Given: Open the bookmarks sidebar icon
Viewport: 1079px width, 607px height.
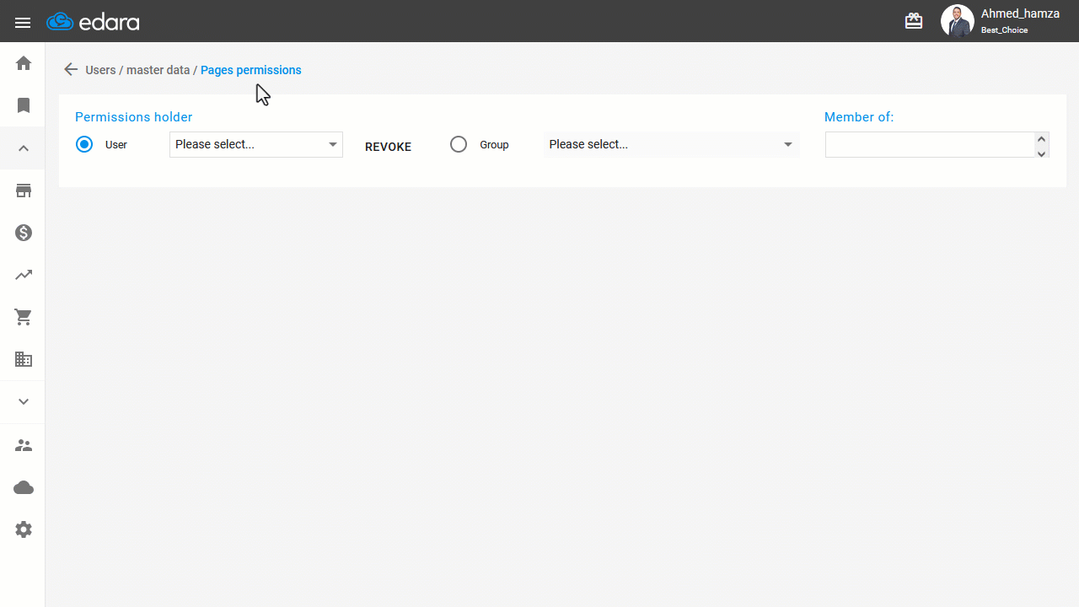Looking at the screenshot, I should coord(24,105).
